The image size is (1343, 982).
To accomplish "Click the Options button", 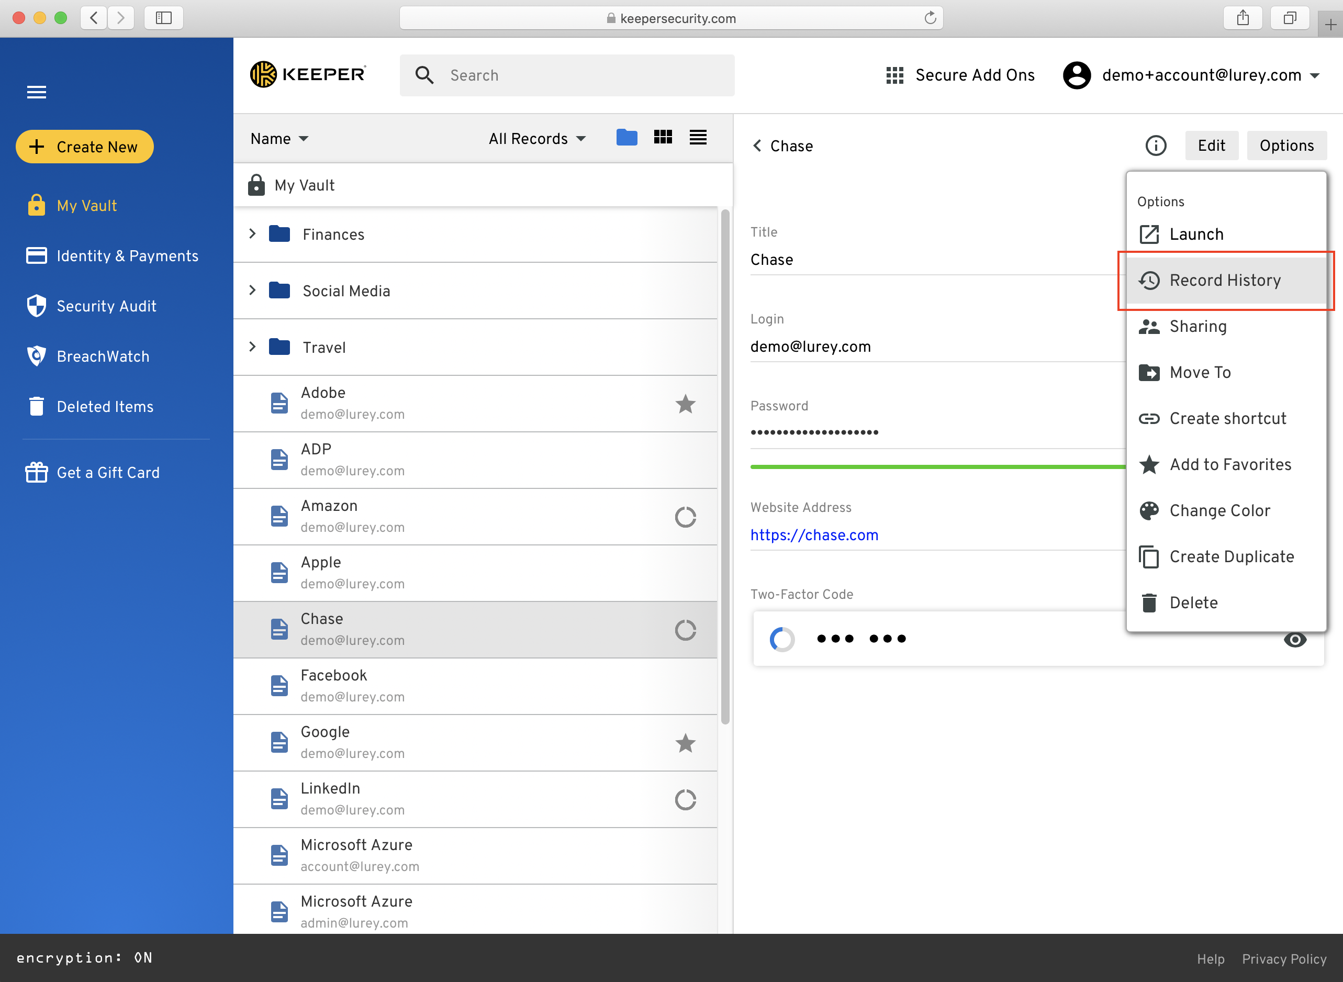I will pyautogui.click(x=1286, y=146).
